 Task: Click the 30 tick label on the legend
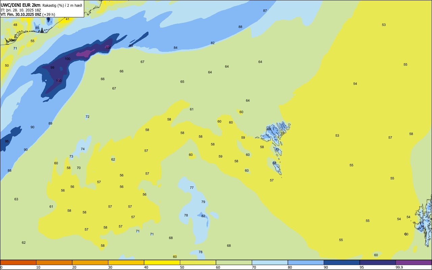110,267
